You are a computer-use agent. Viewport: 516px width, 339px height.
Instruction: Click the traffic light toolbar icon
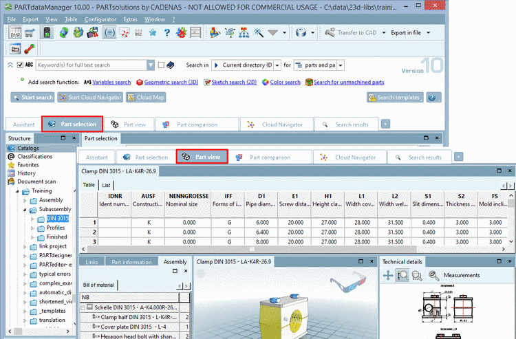coord(47,32)
